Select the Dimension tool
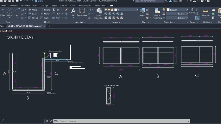The height and width of the screenshot is (124, 221). 82,12
